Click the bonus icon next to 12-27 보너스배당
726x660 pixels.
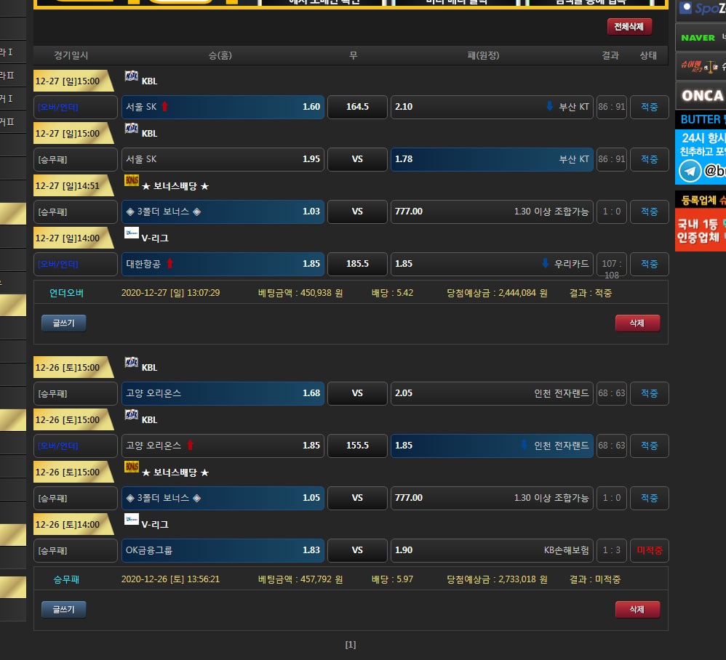(132, 181)
